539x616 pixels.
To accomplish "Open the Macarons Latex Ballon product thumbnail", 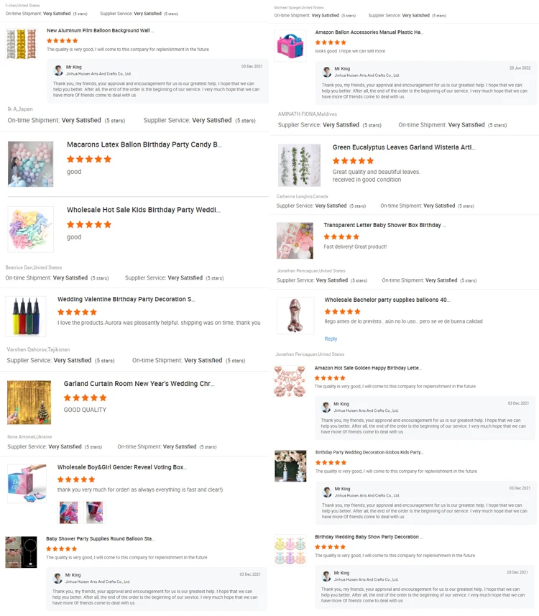I will pos(31,164).
